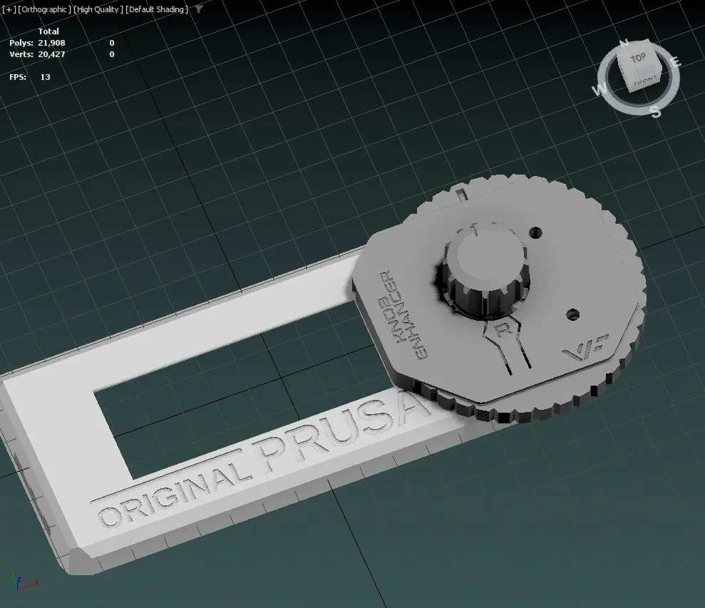Screen dimensions: 705x608
Task: Click the Verts count value 20,427
Action: (52, 54)
